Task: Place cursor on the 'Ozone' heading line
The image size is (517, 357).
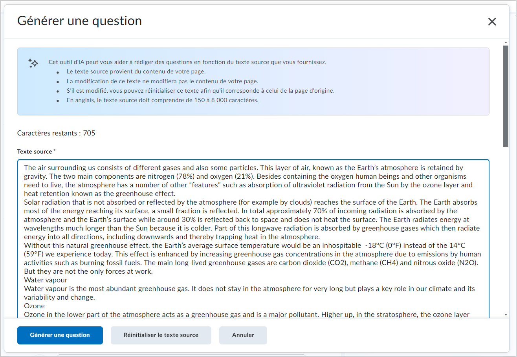Action: click(x=35, y=306)
